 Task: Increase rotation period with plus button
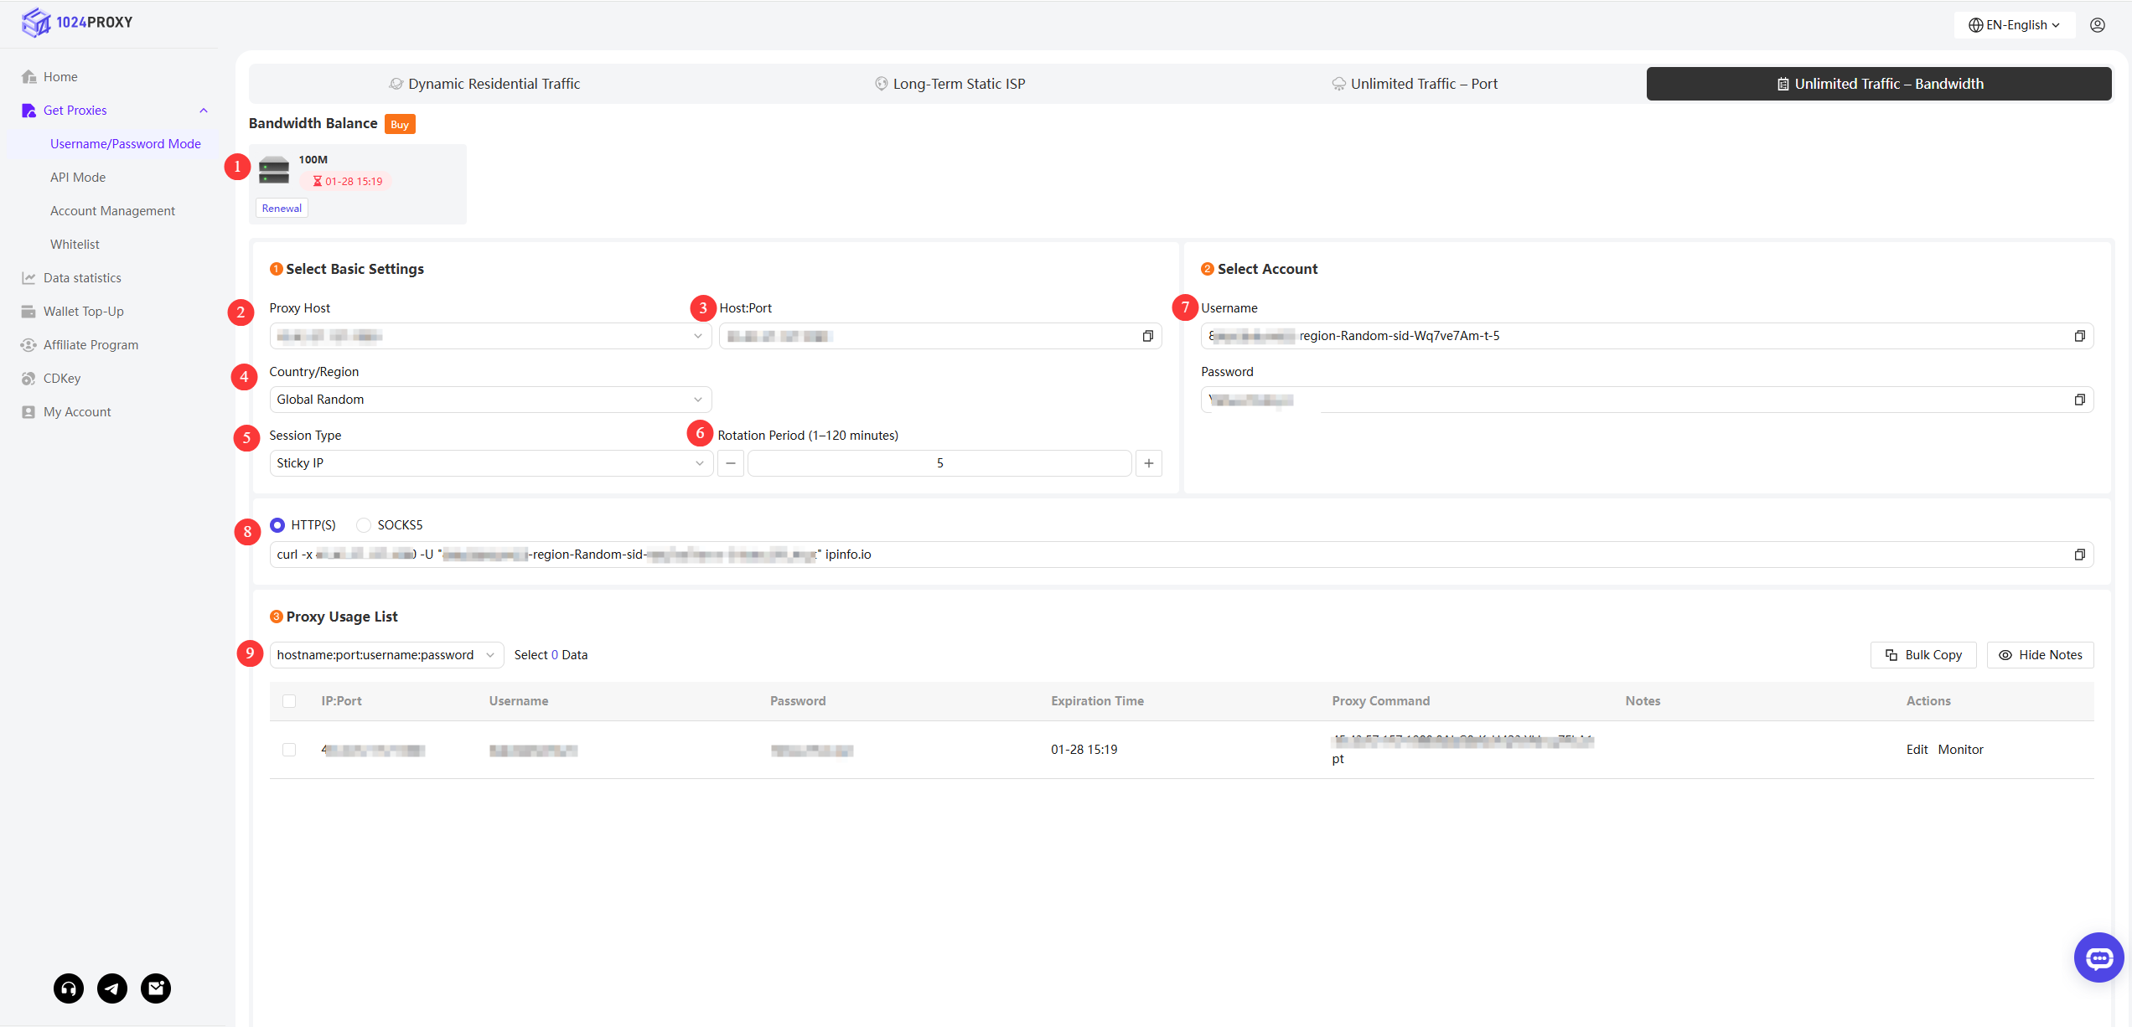click(1148, 463)
